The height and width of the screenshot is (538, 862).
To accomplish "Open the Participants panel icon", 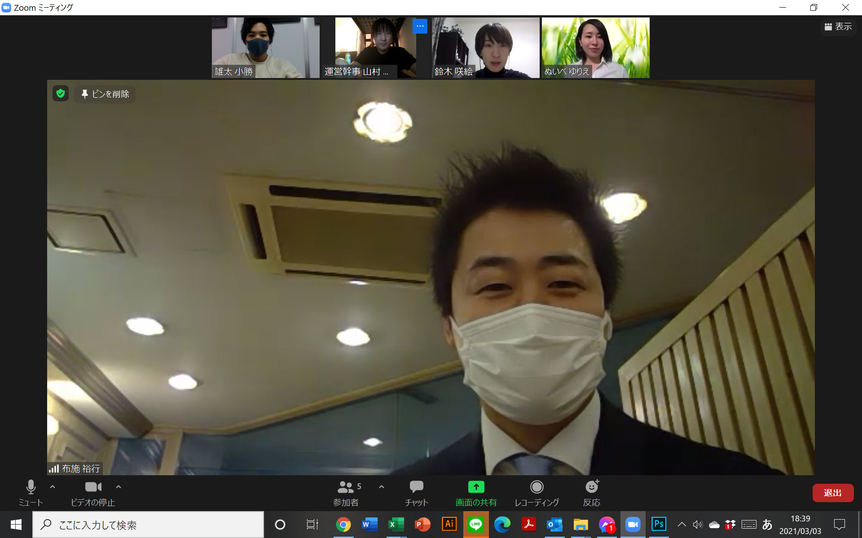I will coord(346,487).
